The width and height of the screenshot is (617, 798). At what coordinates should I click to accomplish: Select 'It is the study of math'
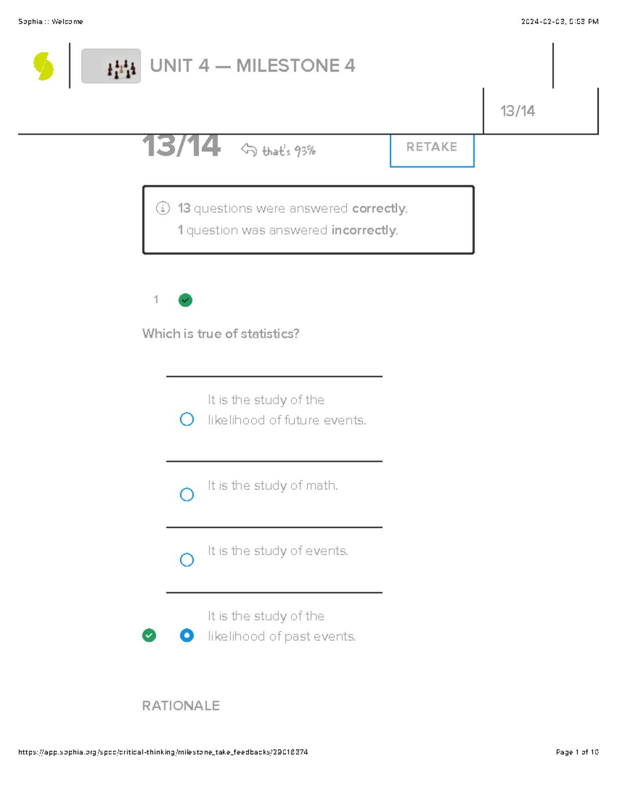tap(187, 495)
